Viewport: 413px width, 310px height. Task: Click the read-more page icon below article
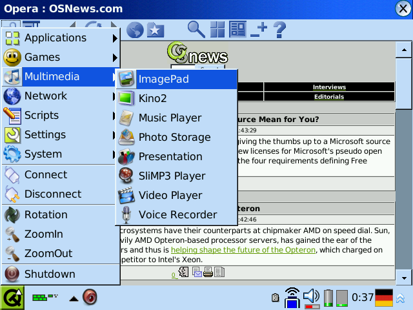(219, 273)
